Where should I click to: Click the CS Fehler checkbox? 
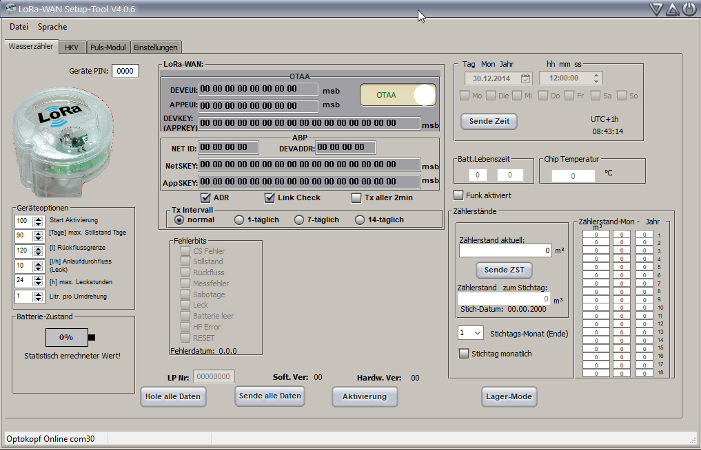point(185,251)
